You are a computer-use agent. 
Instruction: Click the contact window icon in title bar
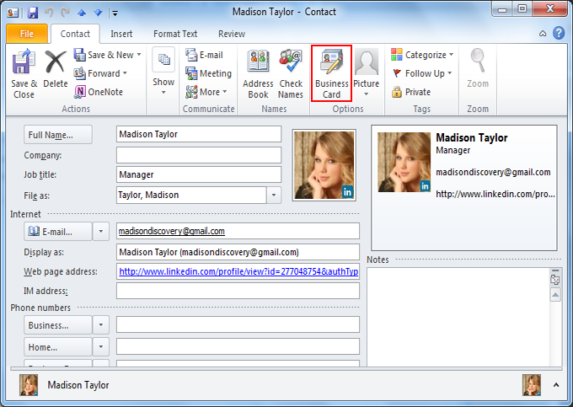pyautogui.click(x=13, y=13)
